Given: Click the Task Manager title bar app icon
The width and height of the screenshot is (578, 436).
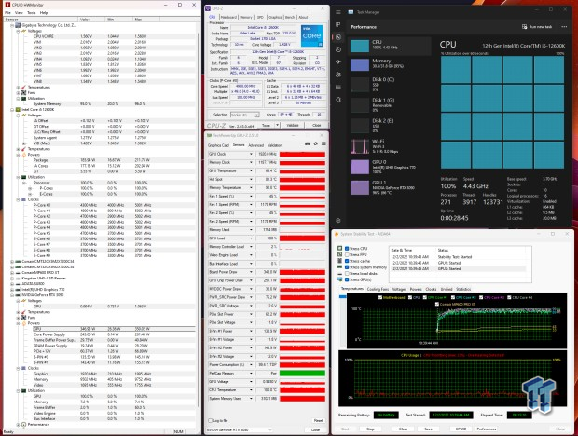Looking at the screenshot, I should pos(351,12).
